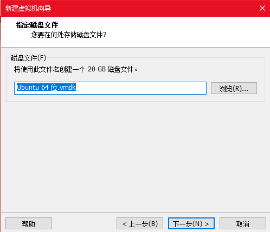Click the < arrow on the 上一步 button

pyautogui.click(x=124, y=224)
